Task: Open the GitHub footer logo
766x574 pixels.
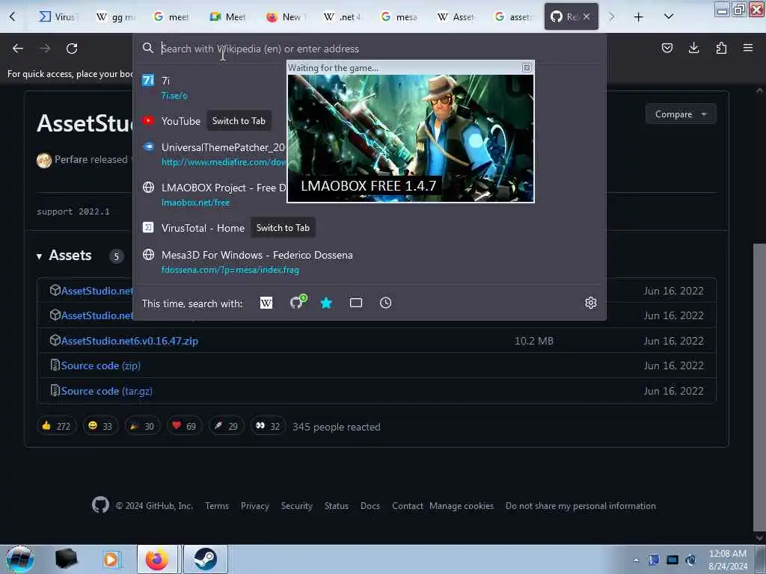Action: click(101, 504)
